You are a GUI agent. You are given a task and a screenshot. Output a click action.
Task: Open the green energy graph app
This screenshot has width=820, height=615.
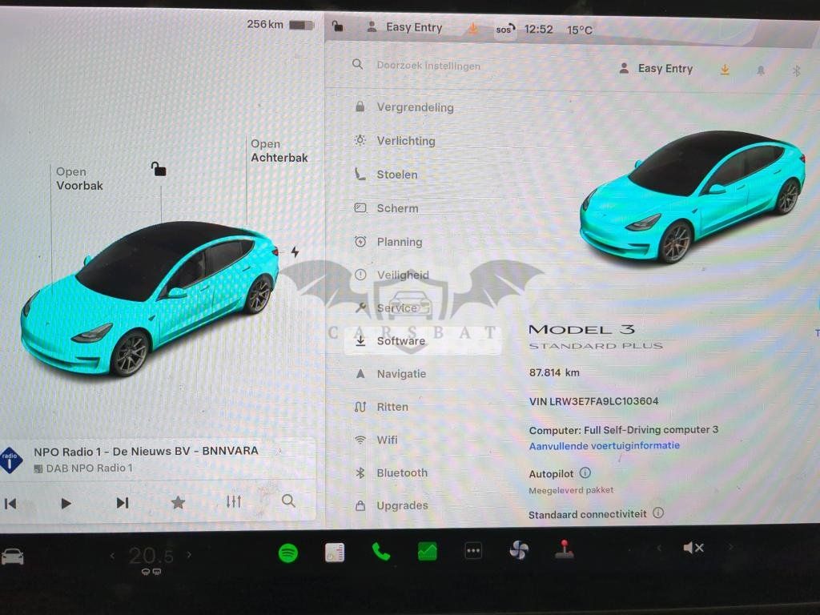pyautogui.click(x=428, y=551)
